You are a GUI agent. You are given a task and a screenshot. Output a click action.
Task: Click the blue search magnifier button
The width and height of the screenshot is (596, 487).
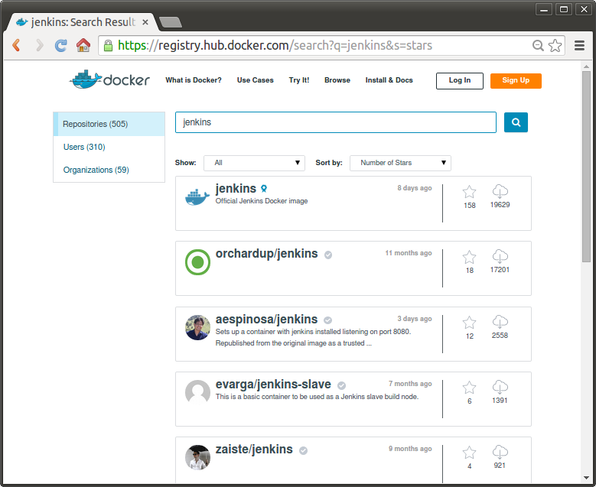516,122
